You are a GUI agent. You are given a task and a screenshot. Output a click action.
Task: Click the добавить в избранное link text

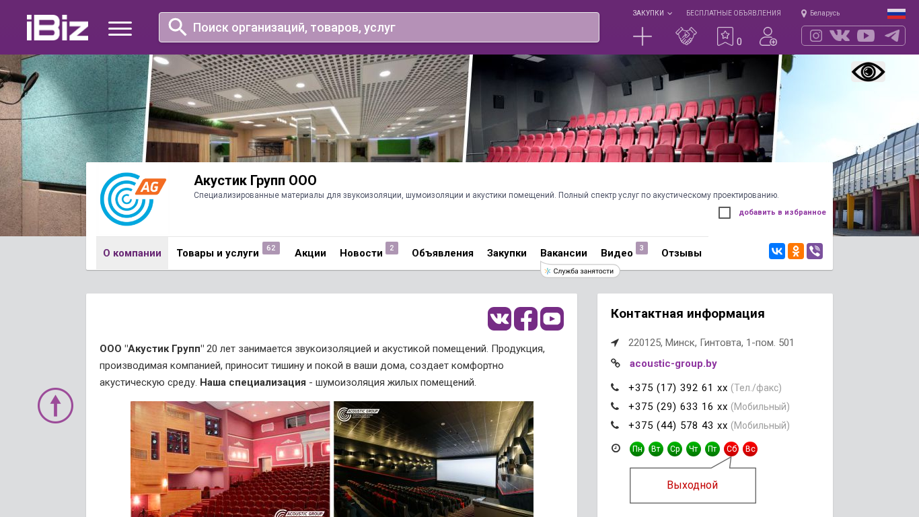point(782,213)
